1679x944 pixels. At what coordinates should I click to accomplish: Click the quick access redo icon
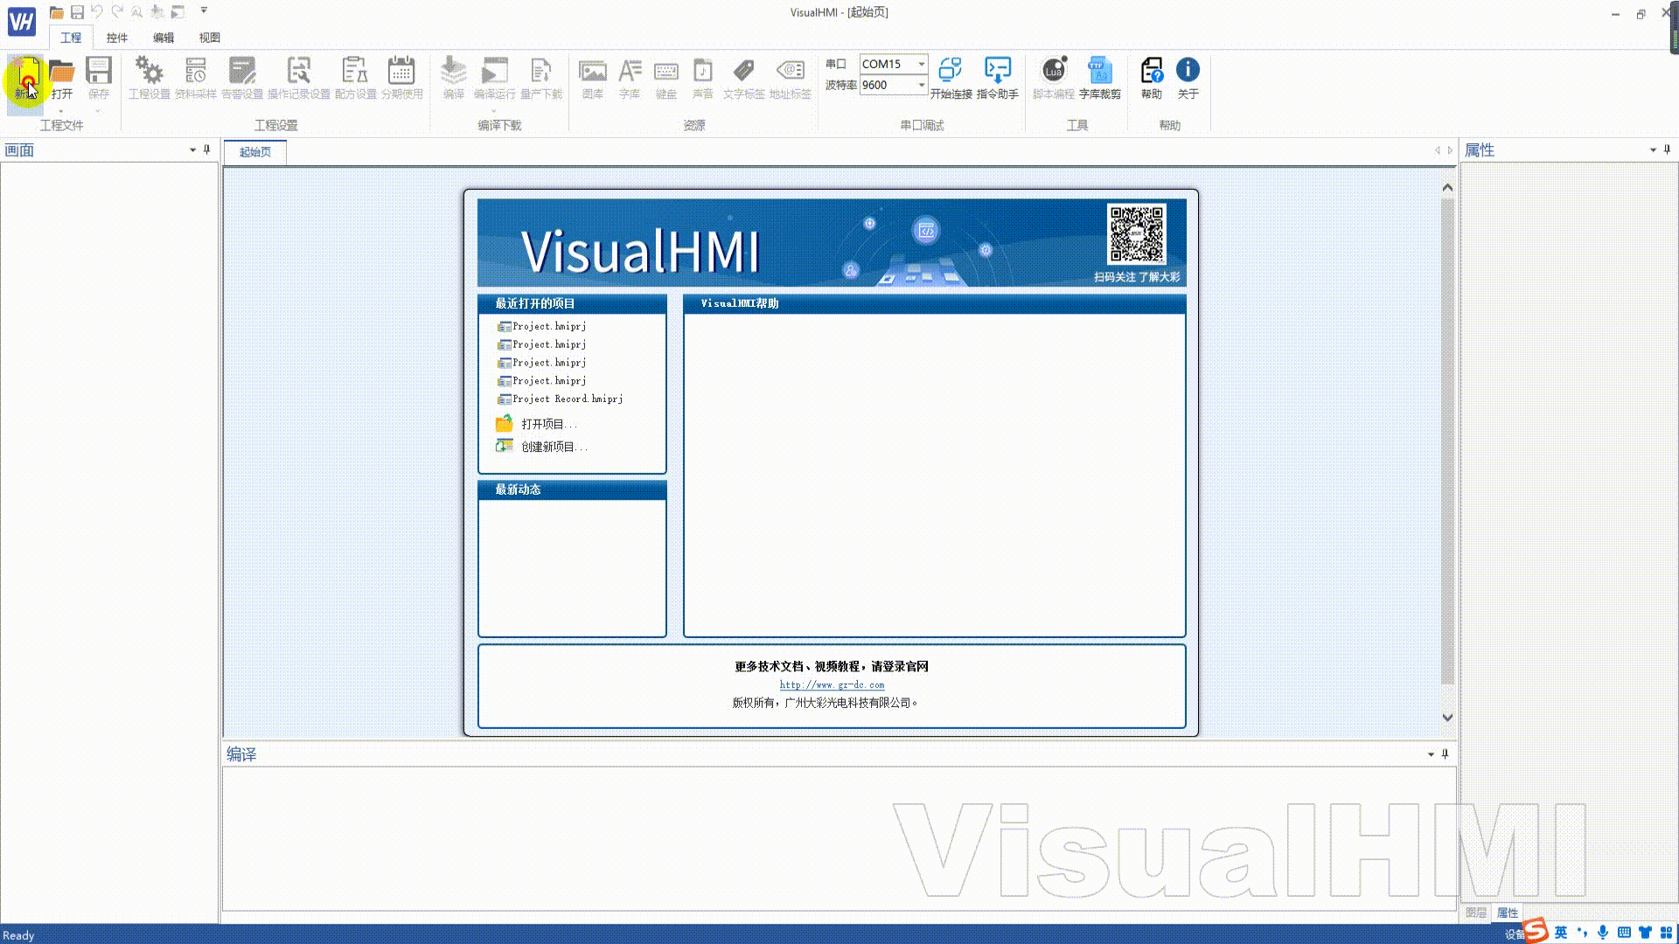pos(117,11)
